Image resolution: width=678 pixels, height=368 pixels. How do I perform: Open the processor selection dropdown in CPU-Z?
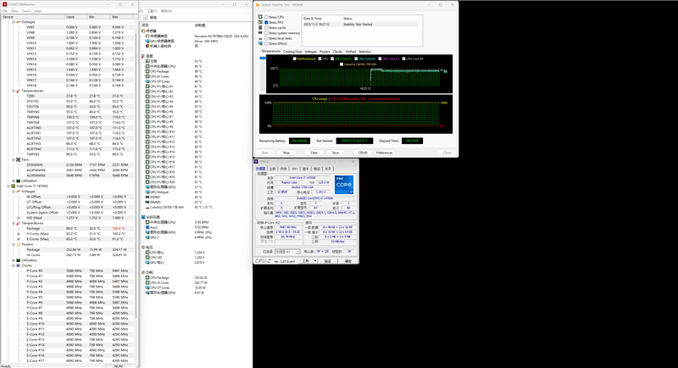[298, 252]
